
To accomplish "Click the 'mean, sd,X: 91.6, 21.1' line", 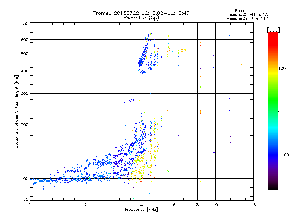I will [x=248, y=19].
